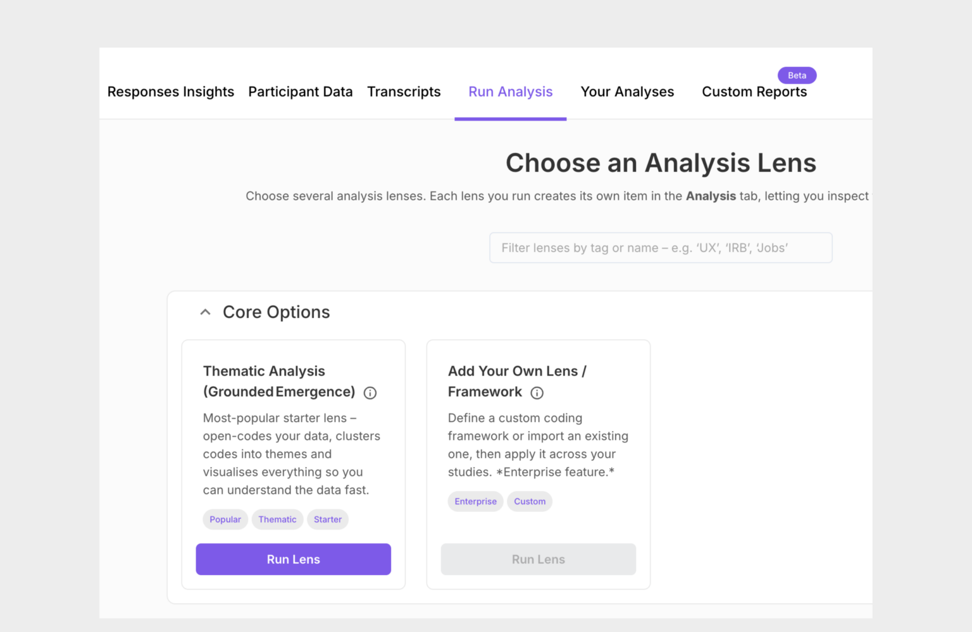Collapse the Core Options section
This screenshot has height=632, width=972.
[205, 312]
